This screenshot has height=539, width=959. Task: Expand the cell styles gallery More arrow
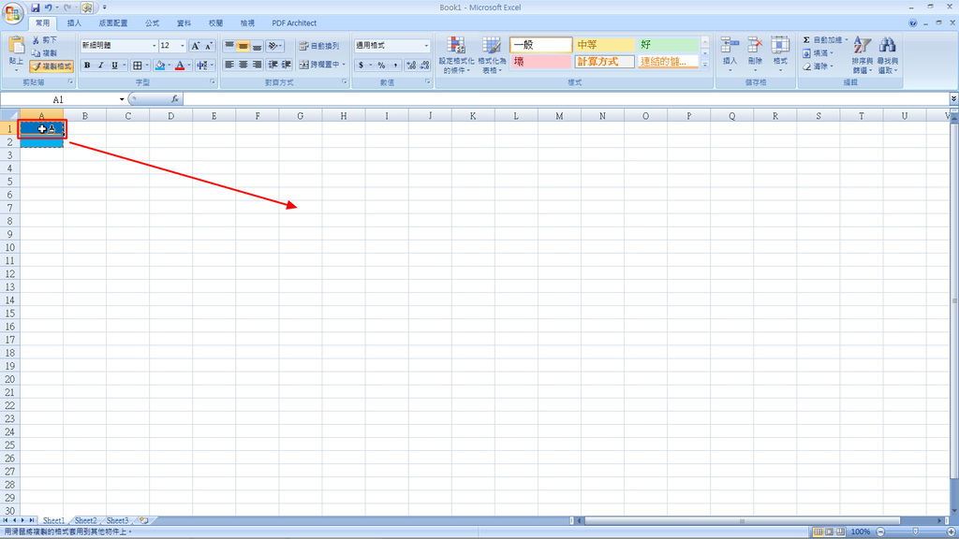704,65
